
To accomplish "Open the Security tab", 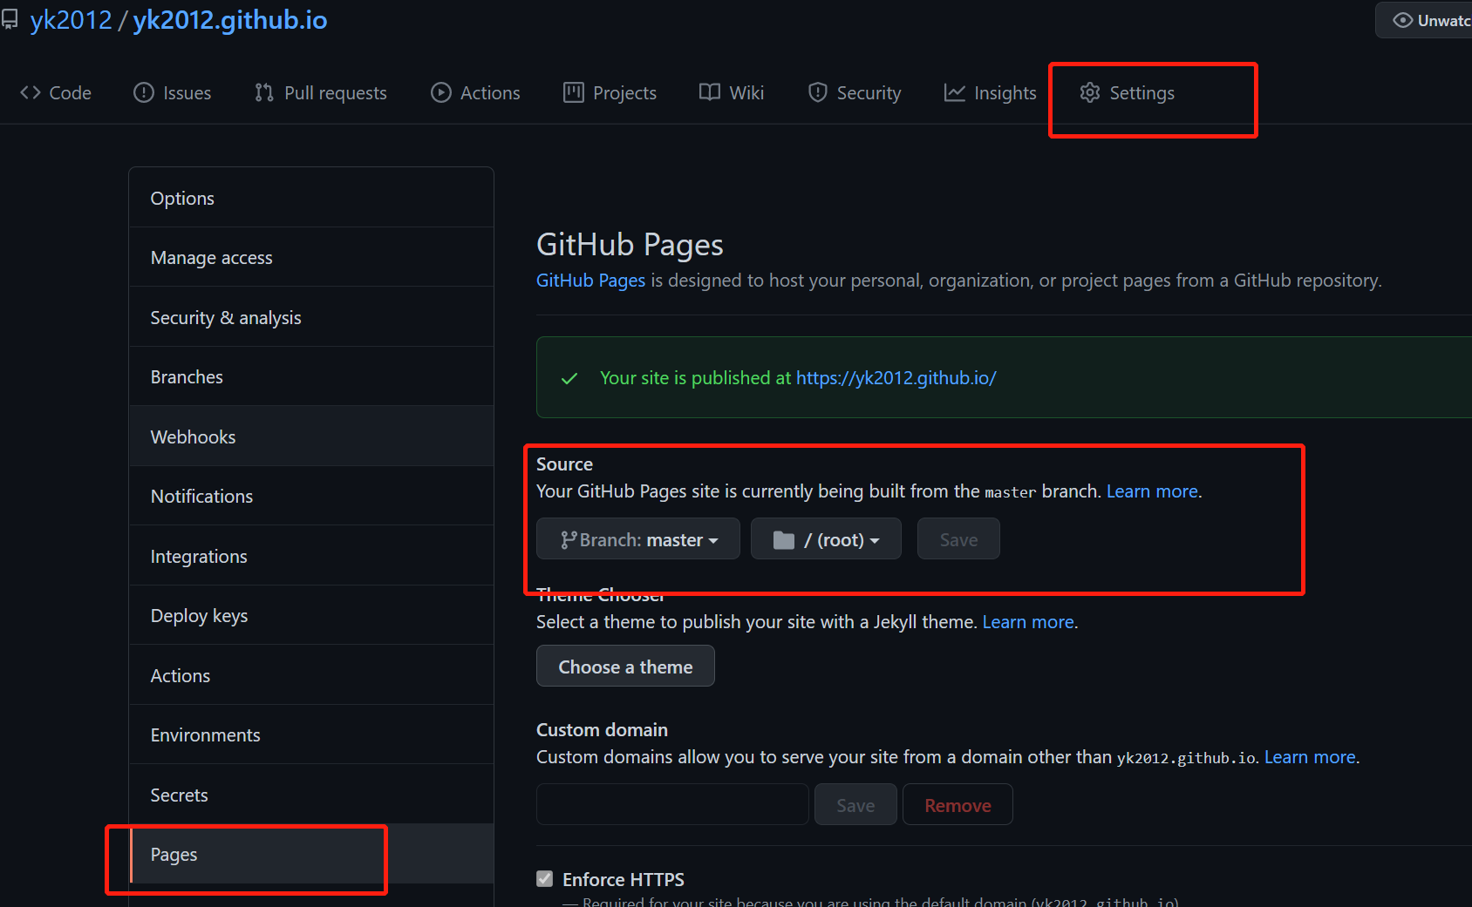I will (854, 93).
